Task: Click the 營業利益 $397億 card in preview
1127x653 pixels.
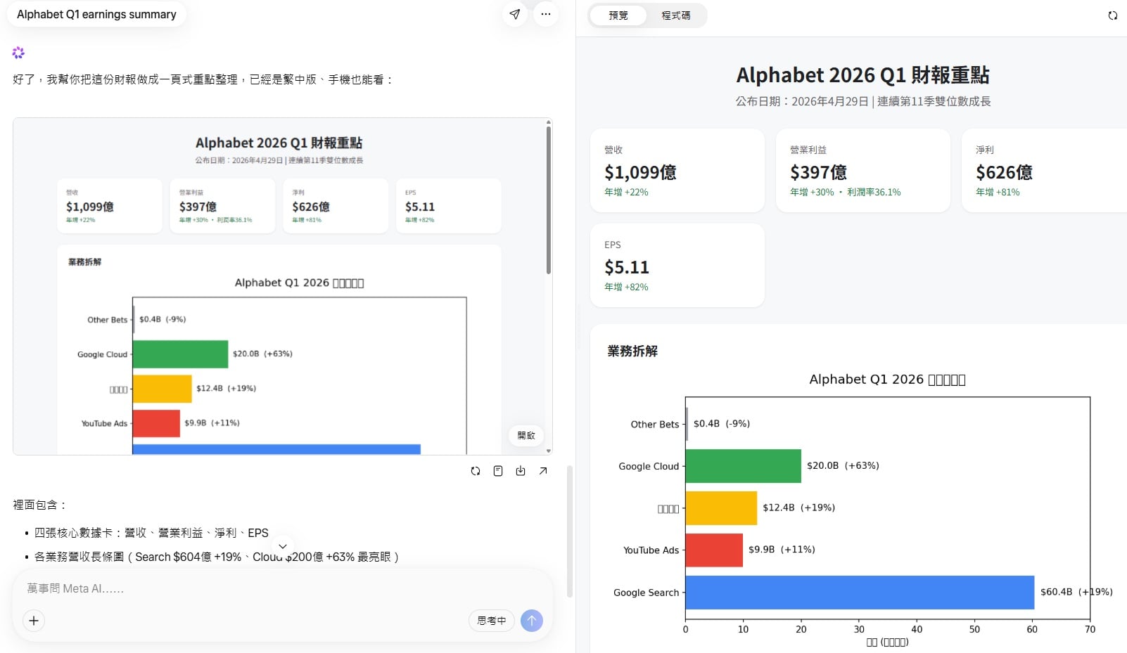Action: pos(863,171)
